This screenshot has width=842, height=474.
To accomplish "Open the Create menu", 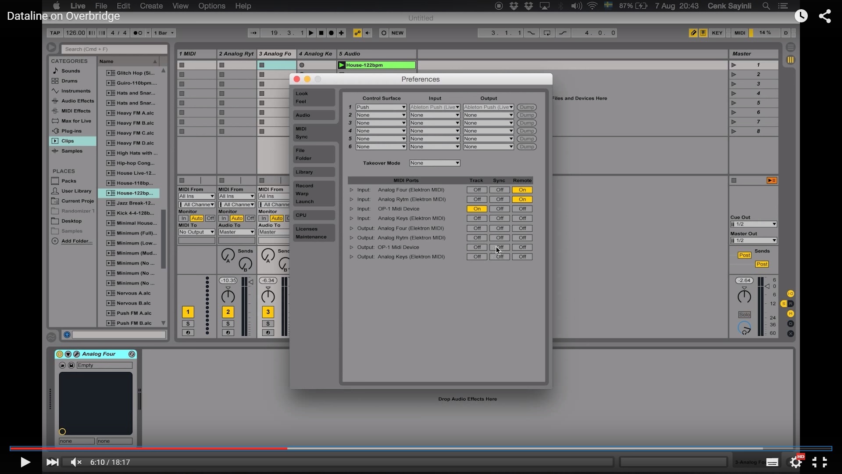I will point(151,6).
